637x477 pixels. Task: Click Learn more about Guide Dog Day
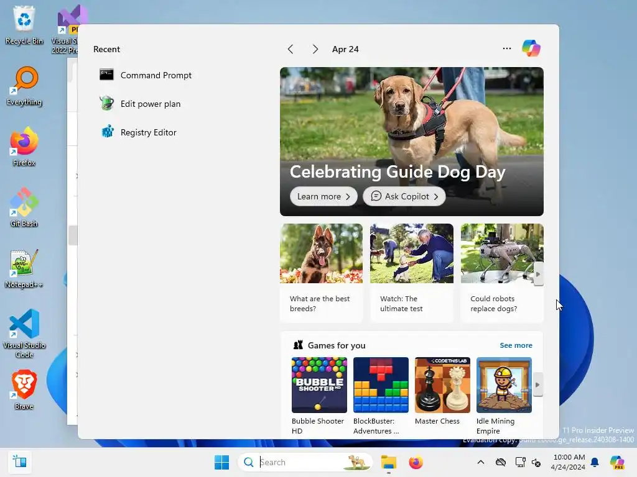click(323, 196)
